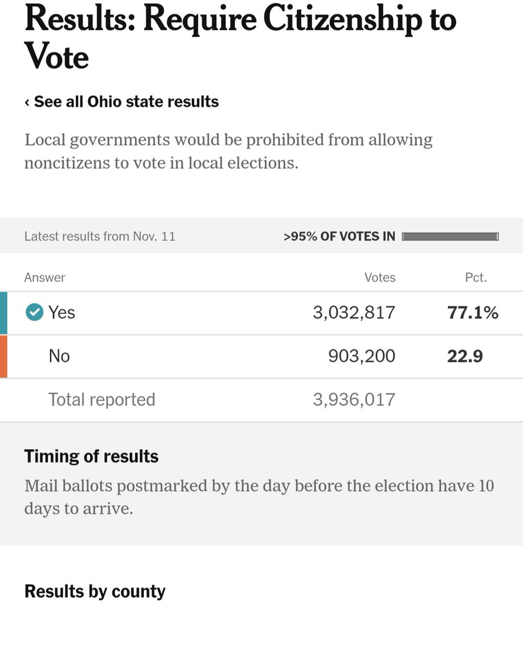Click the Total reported label

click(101, 400)
